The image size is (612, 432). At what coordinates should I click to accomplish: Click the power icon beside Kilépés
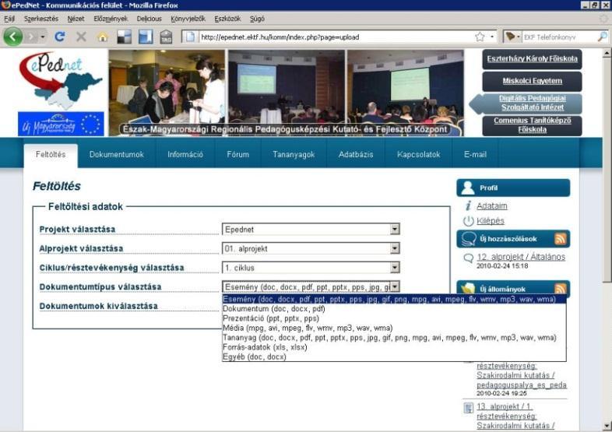pyautogui.click(x=469, y=221)
